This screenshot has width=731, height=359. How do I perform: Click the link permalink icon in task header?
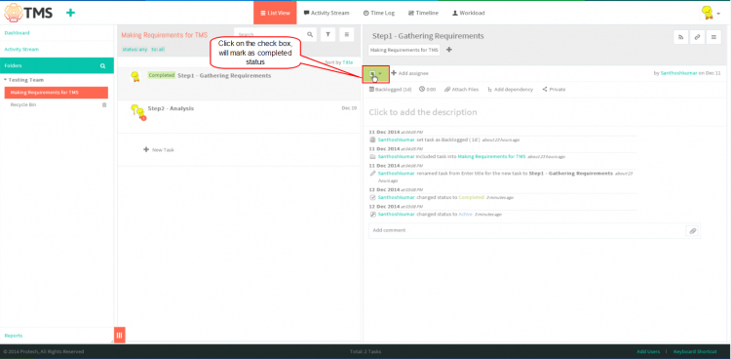pyautogui.click(x=697, y=37)
